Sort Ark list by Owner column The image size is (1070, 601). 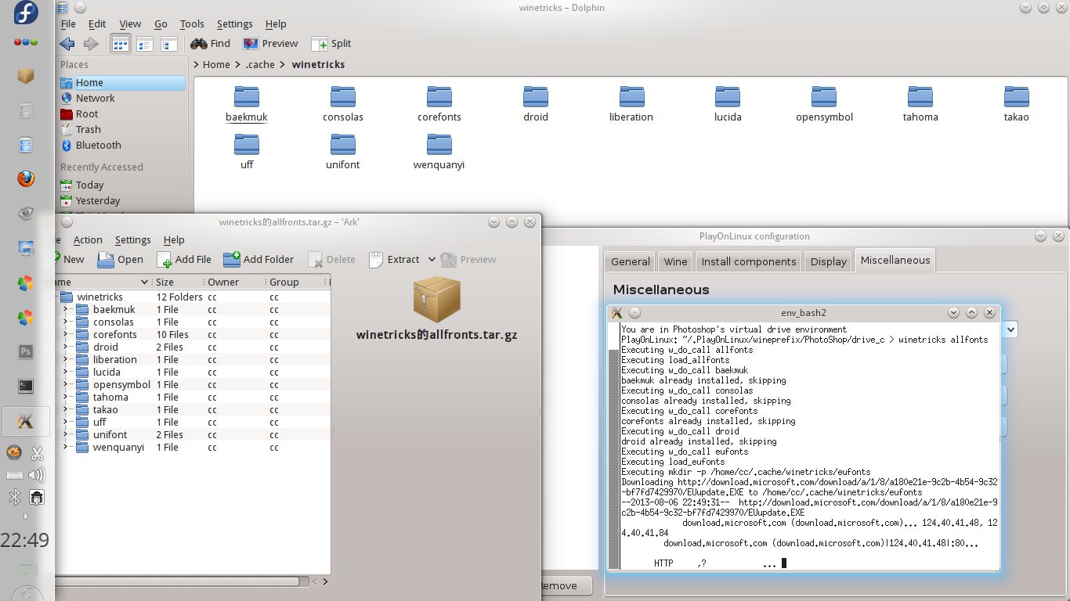coord(234,282)
